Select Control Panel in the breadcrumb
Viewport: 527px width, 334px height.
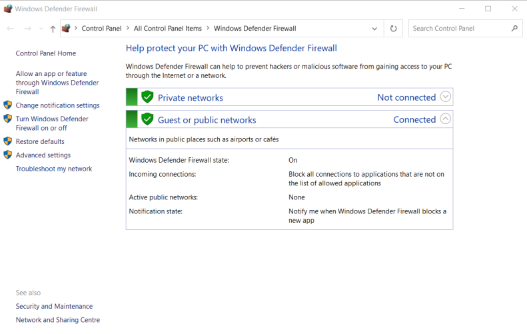click(101, 29)
